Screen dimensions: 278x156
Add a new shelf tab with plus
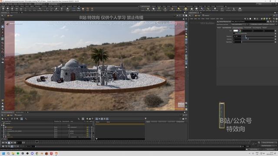pos(79,6)
